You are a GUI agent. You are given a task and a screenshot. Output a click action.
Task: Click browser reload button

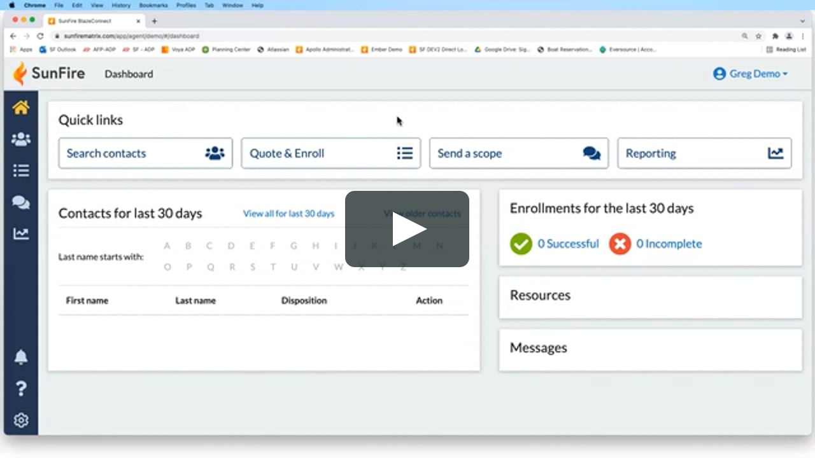click(40, 36)
